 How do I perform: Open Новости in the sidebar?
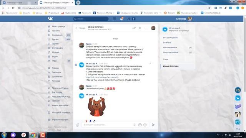coord(56,31)
